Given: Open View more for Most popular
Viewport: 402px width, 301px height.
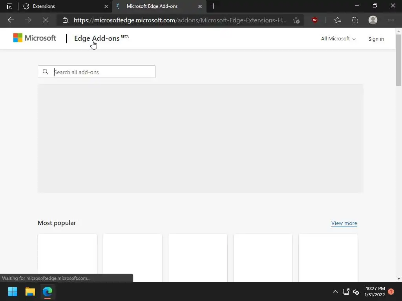Looking at the screenshot, I should [344, 223].
